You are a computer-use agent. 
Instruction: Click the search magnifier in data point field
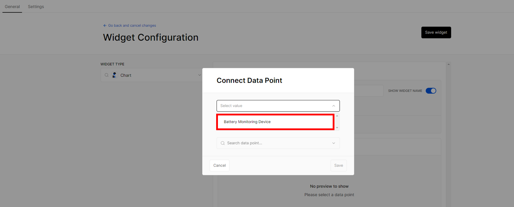(222, 143)
